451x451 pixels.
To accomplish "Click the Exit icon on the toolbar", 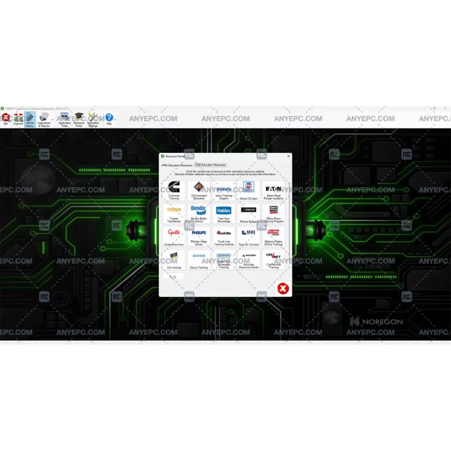I will 6,118.
